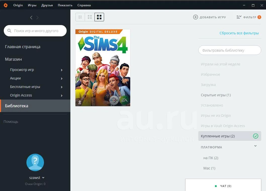Open the Origin menu
This screenshot has width=266, height=191.
point(18,5)
